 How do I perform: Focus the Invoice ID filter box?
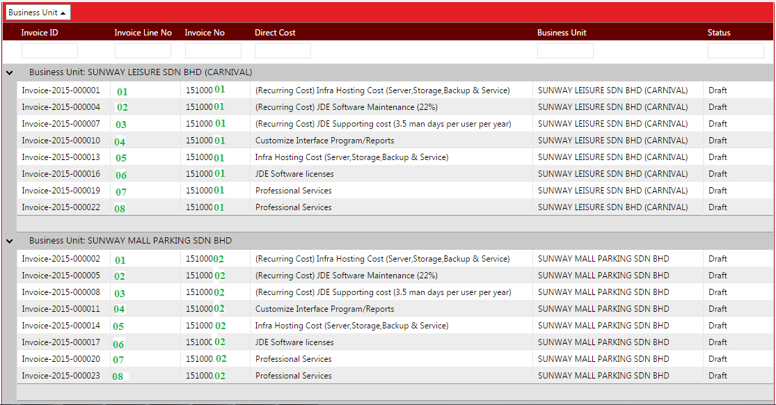(x=49, y=51)
